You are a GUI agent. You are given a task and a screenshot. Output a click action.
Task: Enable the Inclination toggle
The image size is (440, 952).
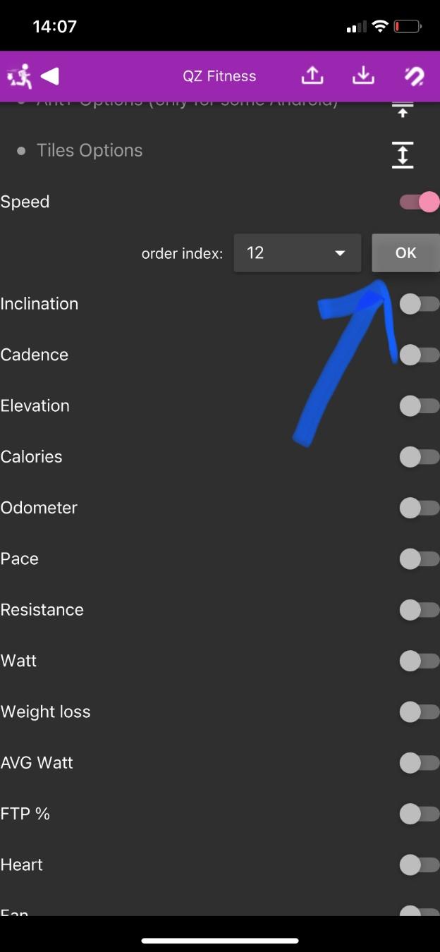click(x=420, y=304)
